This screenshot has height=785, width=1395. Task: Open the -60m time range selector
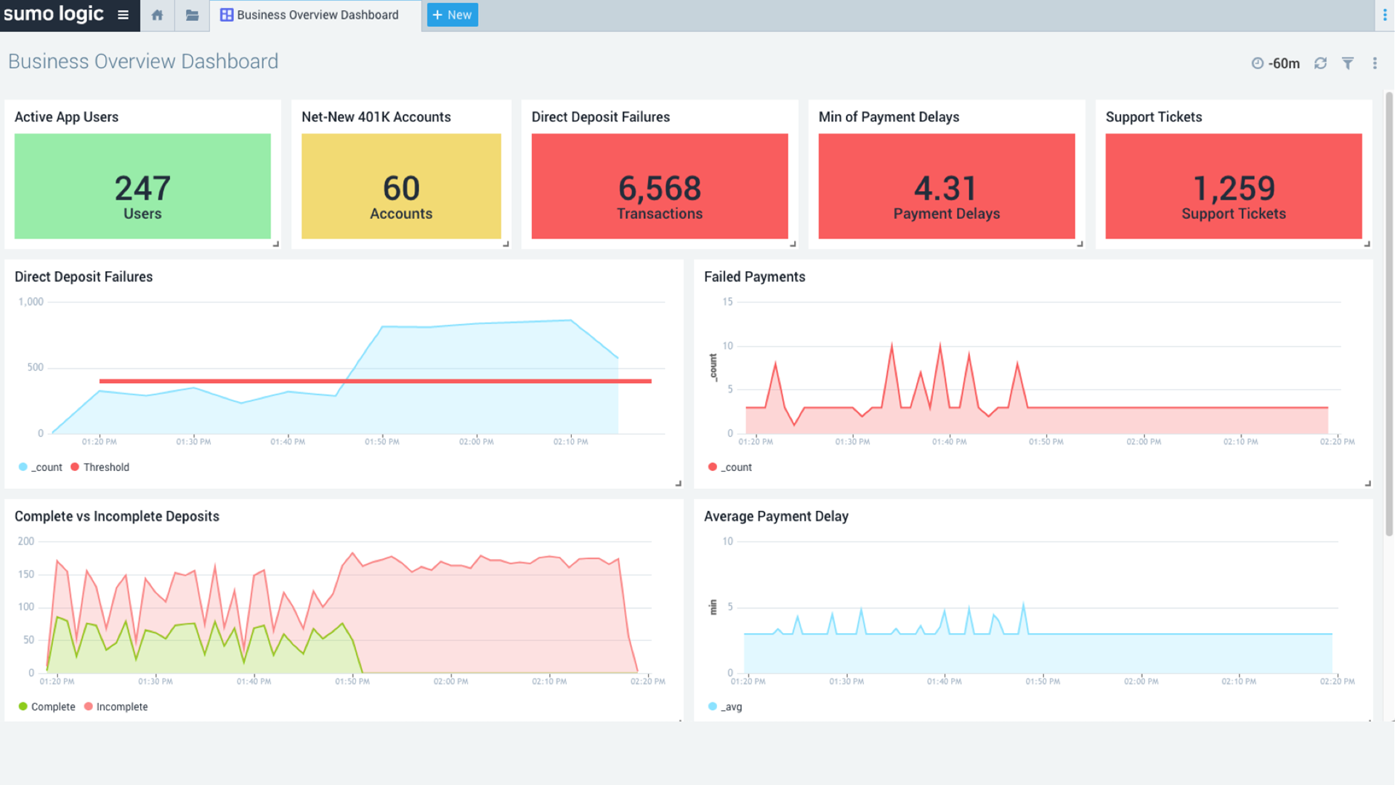click(x=1283, y=63)
